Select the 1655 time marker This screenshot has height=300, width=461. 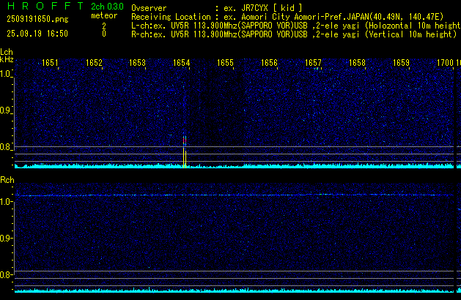(x=225, y=63)
